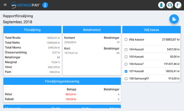Image resolution: width=184 pixels, height=111 pixels.
Task: Check the 106-Kassa7 checkbox
Action: [x=126, y=64]
